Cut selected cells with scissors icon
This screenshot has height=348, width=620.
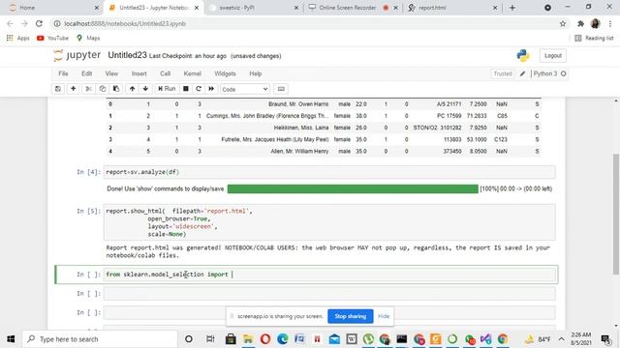[x=88, y=89]
